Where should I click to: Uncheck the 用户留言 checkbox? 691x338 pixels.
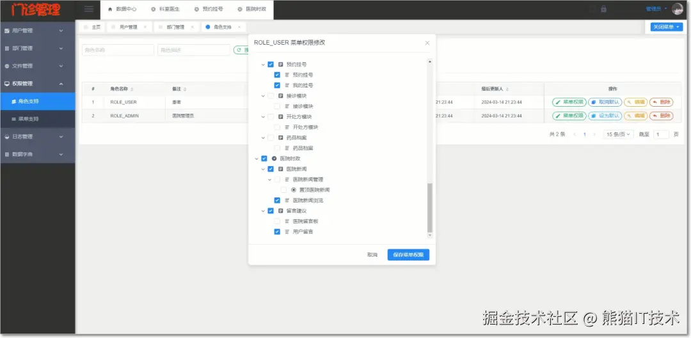click(277, 231)
